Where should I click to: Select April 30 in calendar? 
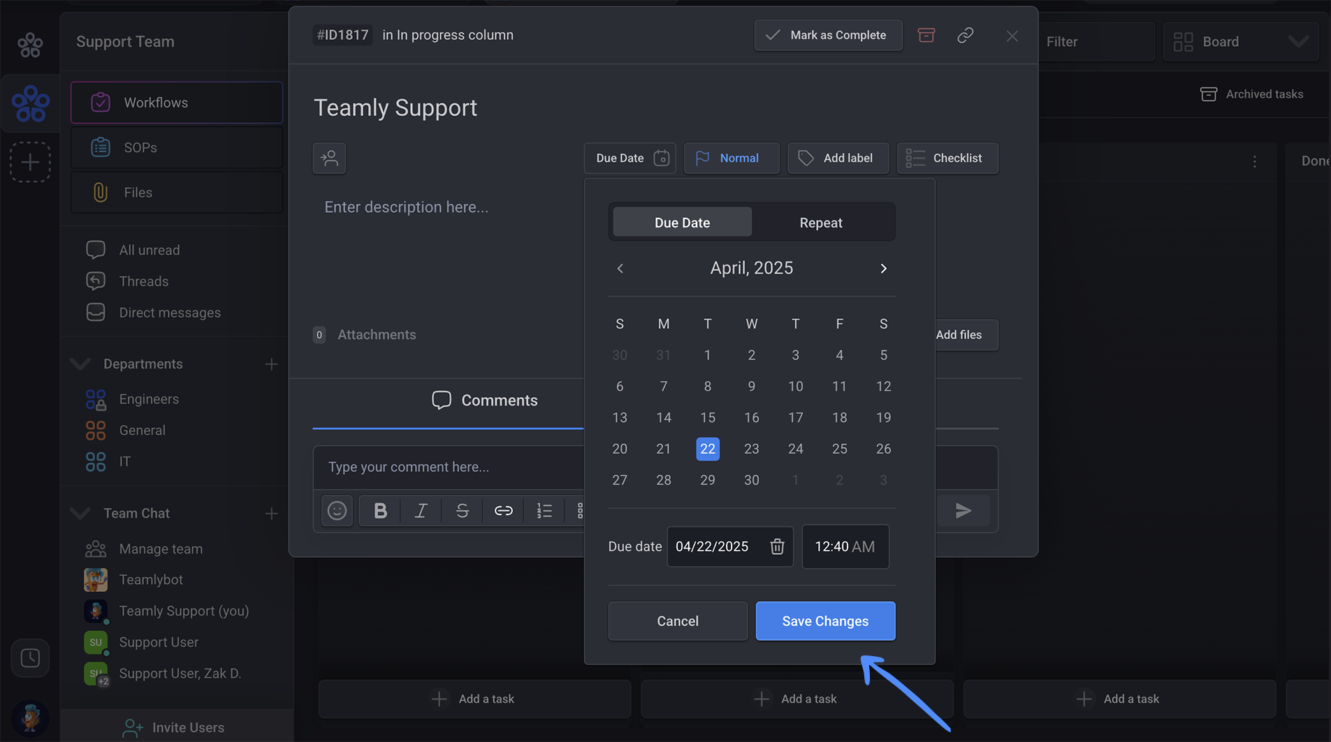tap(752, 480)
